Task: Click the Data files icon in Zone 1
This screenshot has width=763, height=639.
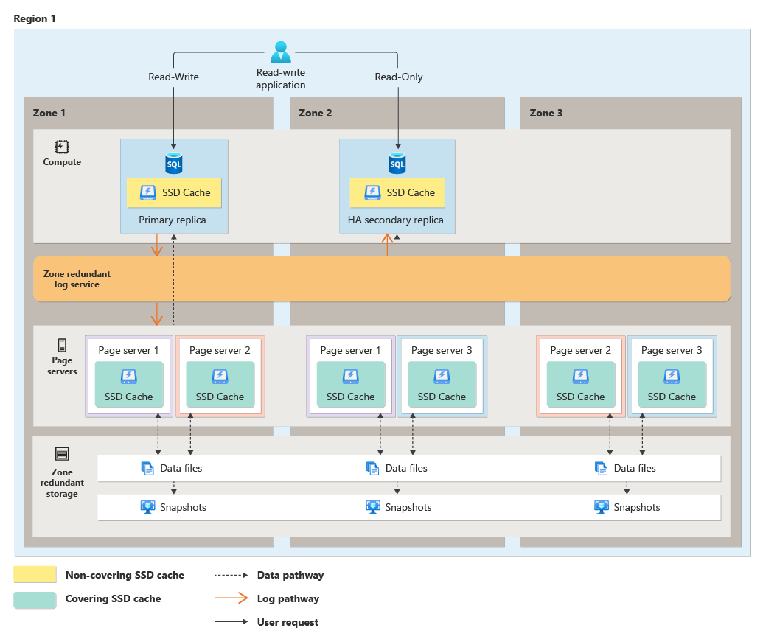Action: 148,467
